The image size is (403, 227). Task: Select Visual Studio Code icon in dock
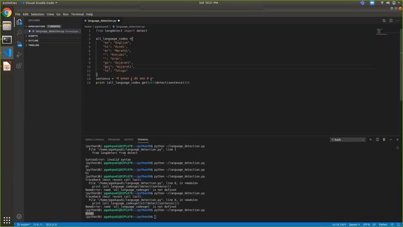tap(7, 53)
